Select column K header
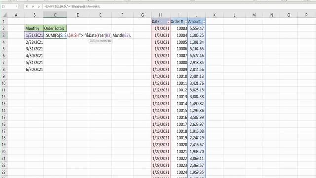 (214, 15)
